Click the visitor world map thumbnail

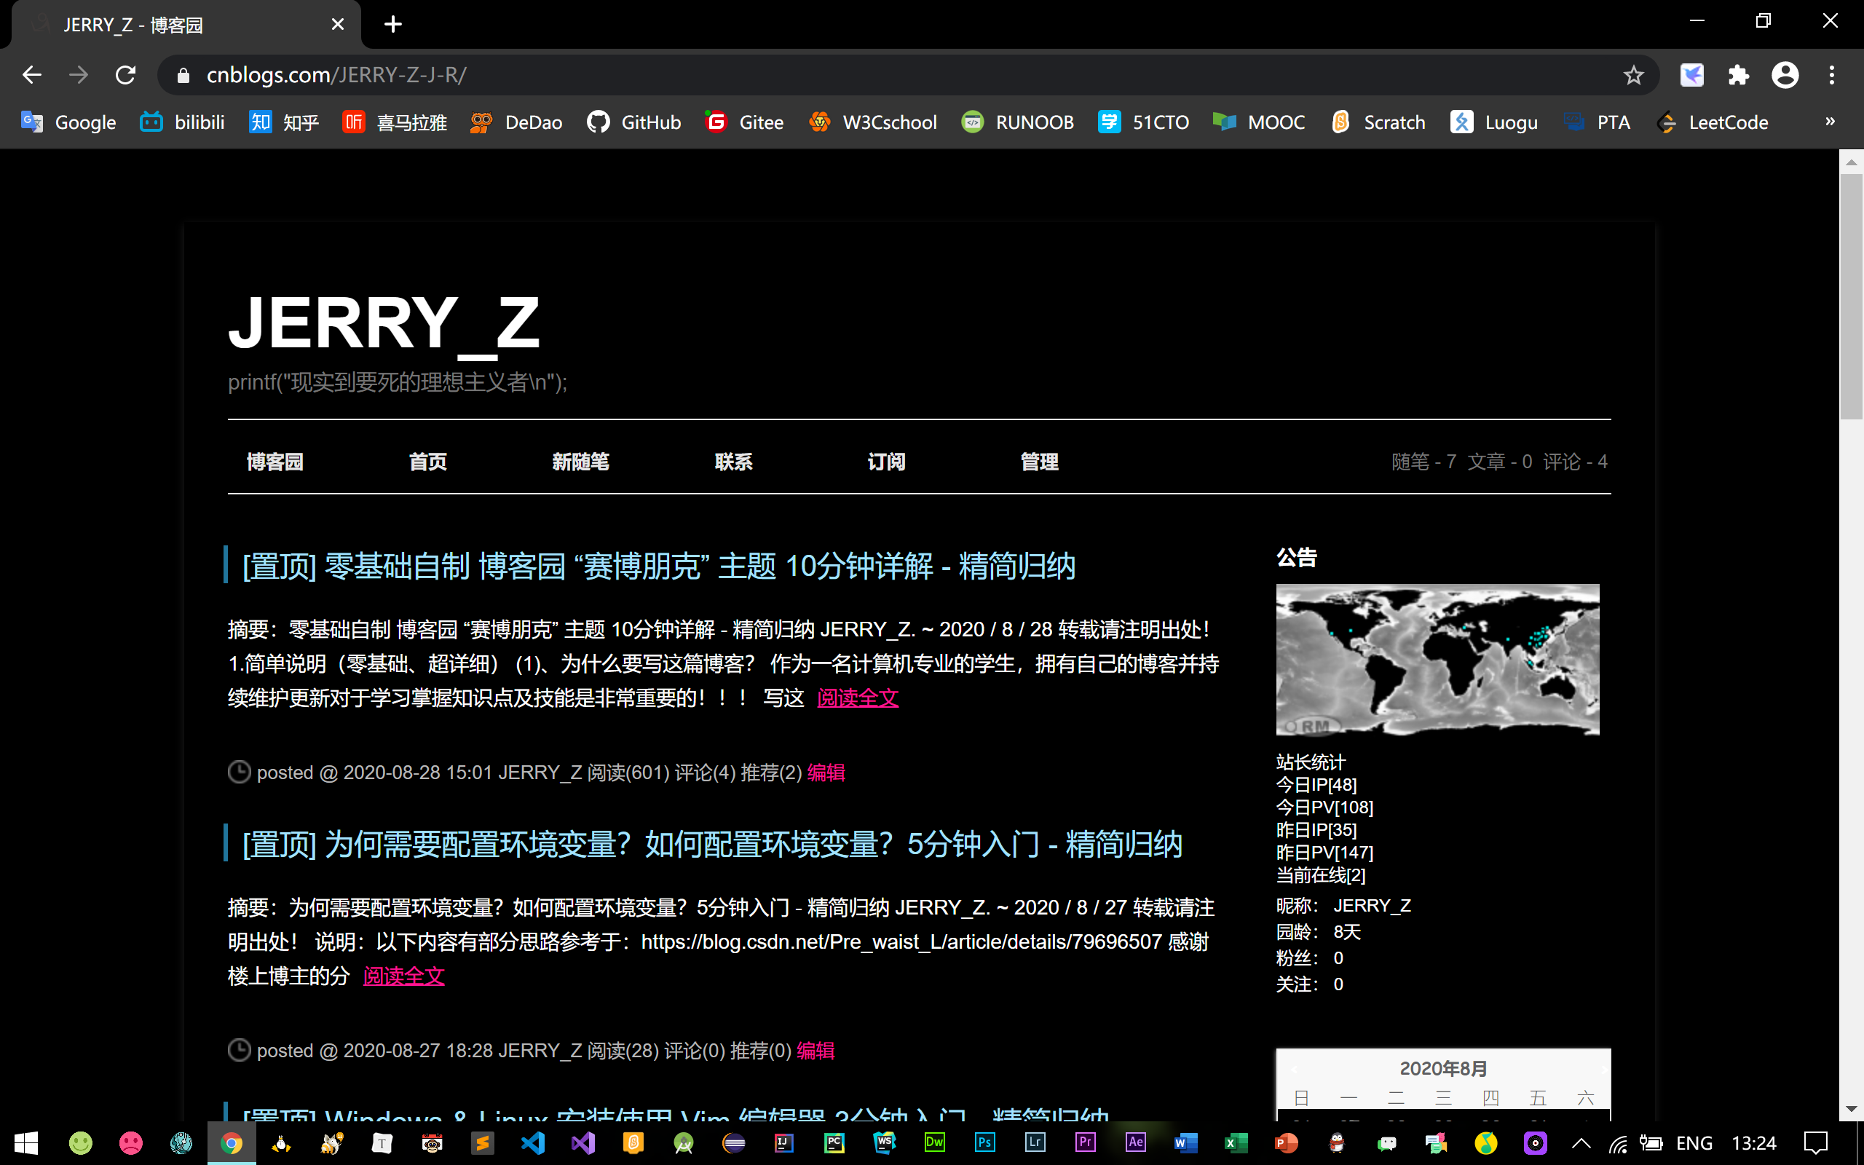pos(1437,660)
